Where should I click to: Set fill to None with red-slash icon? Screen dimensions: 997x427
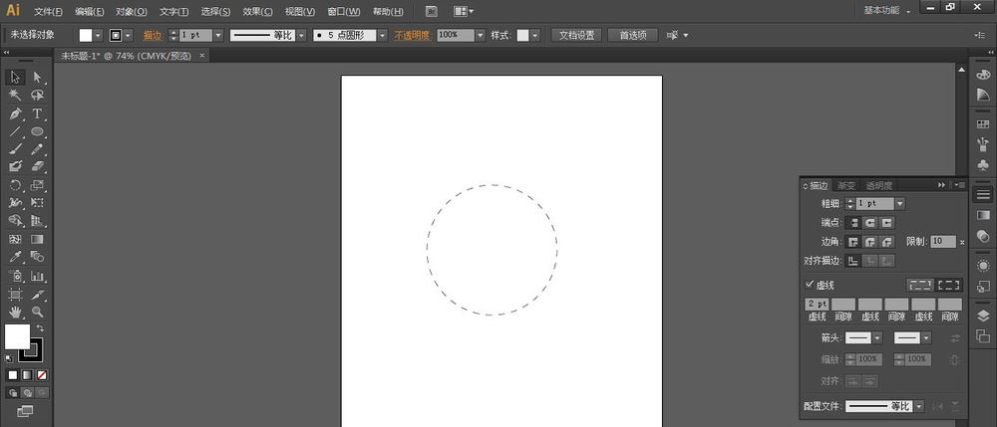coord(41,375)
